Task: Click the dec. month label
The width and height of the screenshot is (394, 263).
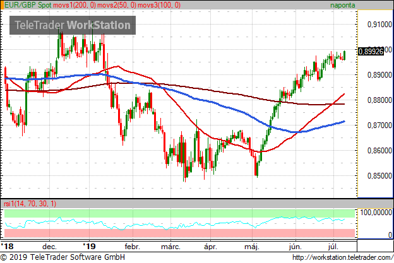Action: tap(49, 247)
